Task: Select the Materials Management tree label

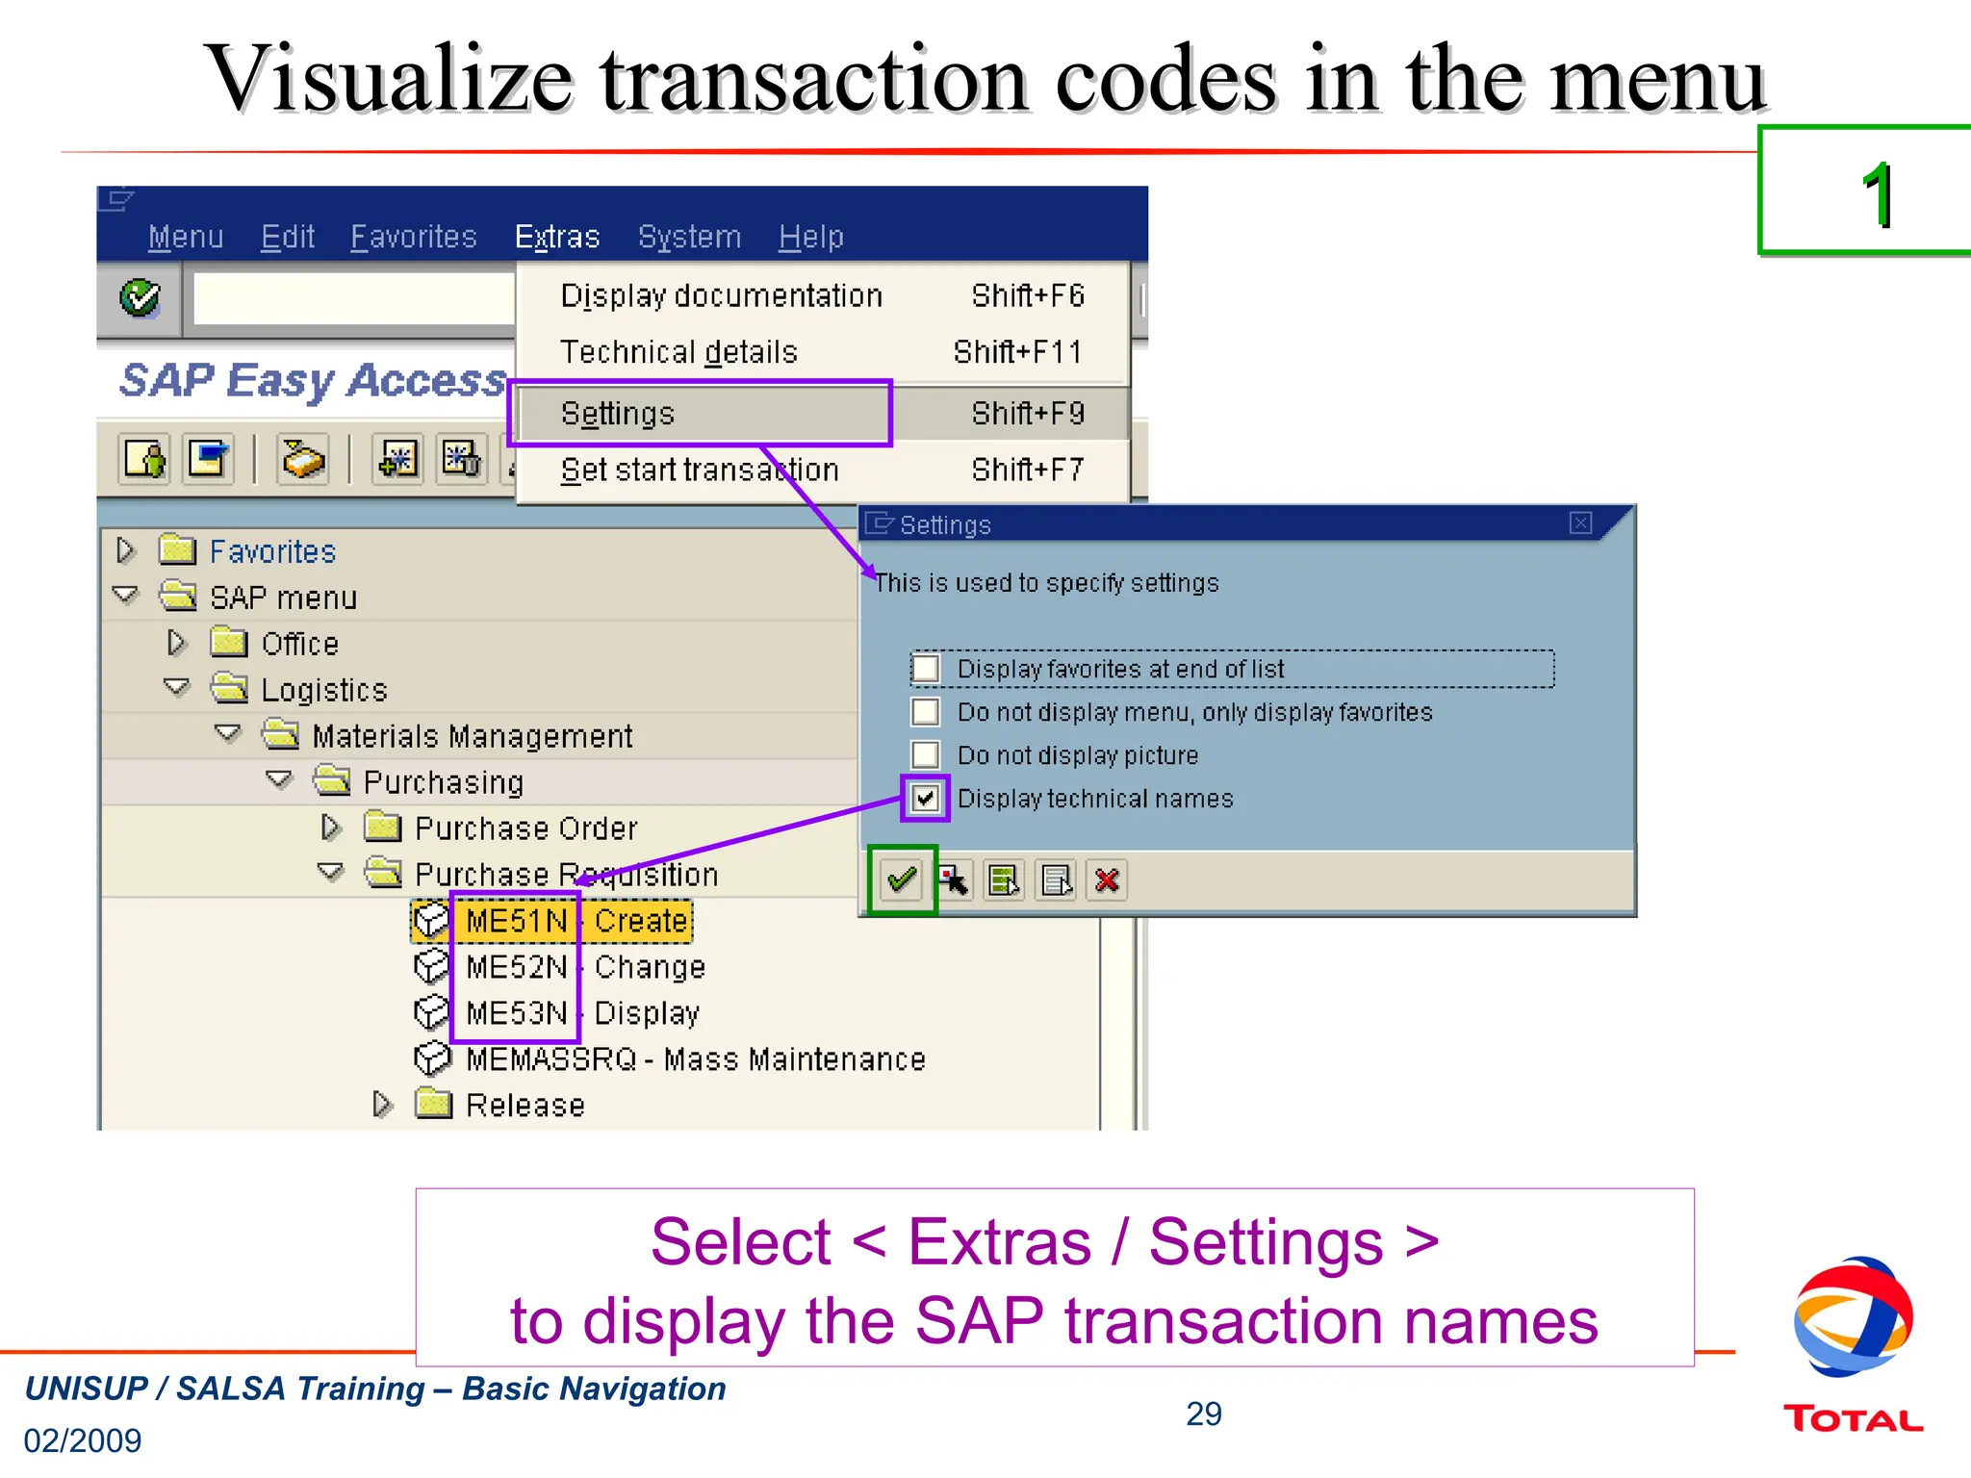Action: [473, 736]
